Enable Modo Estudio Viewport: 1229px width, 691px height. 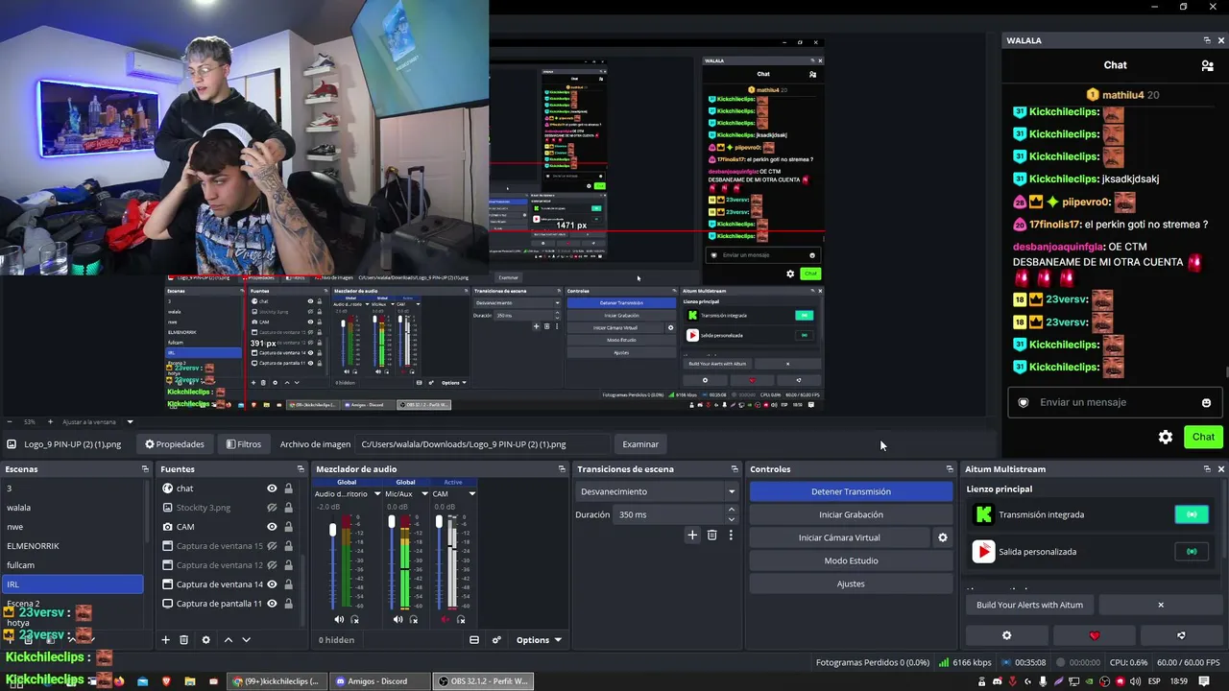pos(851,560)
